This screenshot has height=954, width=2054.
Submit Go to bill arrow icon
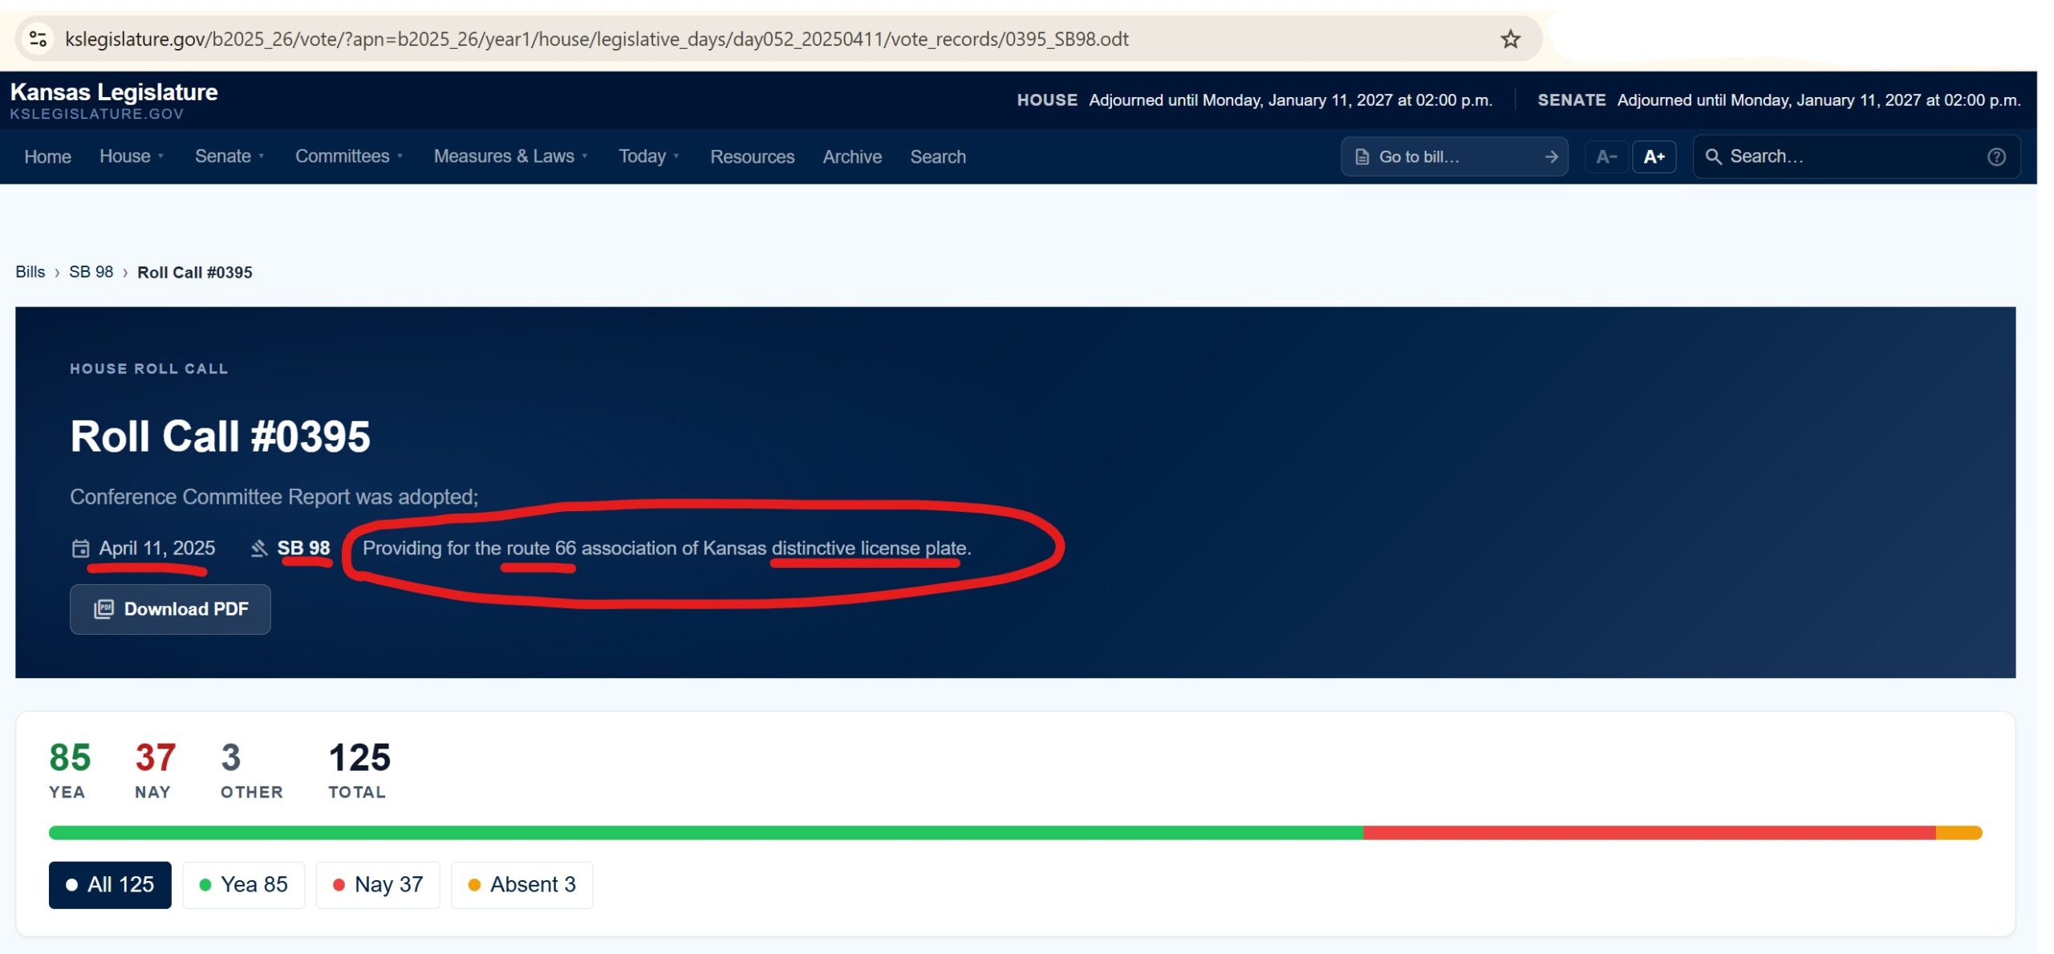(x=1551, y=157)
